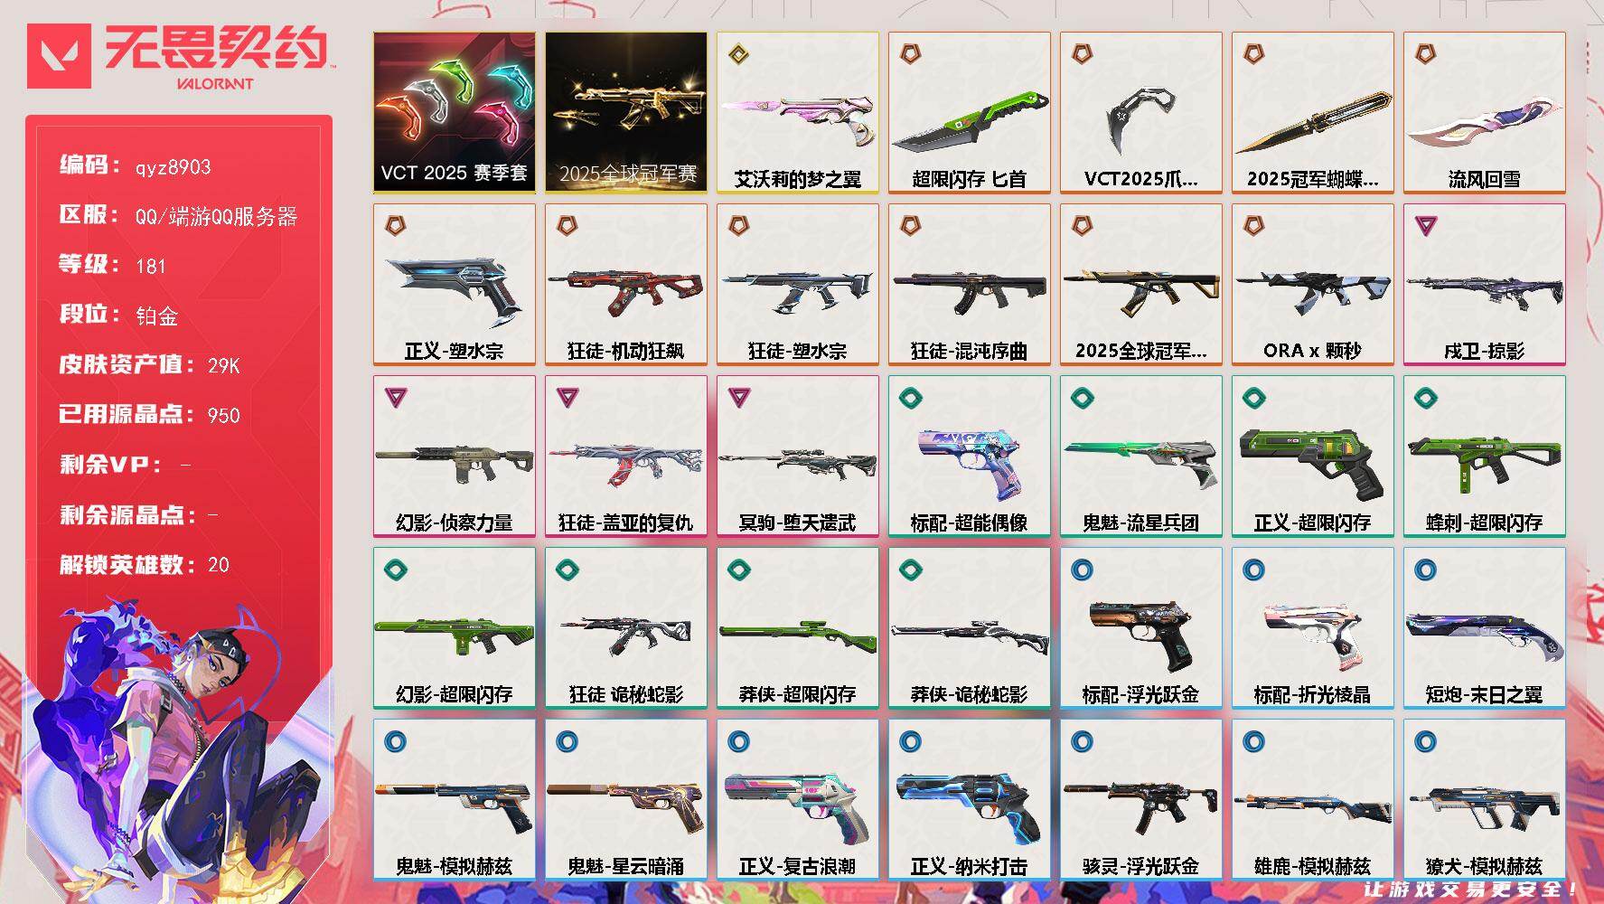Select the 艾沃莉的梦之翼 skin card
The height and width of the screenshot is (904, 1604).
click(x=797, y=112)
